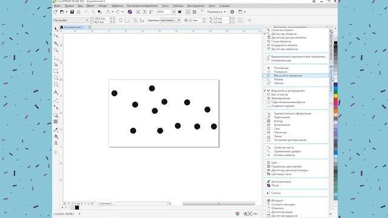Expand the redo history arrow
This screenshot has width=388, height=218.
(122, 12)
